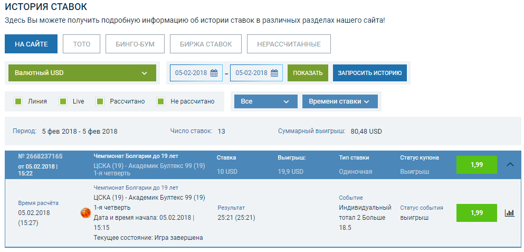This screenshot has height=252, width=524.
Task: Toggle the Не рассчитано checkbox
Action: tap(161, 101)
